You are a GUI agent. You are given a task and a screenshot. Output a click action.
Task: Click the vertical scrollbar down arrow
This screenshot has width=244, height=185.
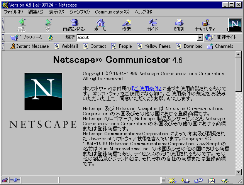[x=238, y=172]
